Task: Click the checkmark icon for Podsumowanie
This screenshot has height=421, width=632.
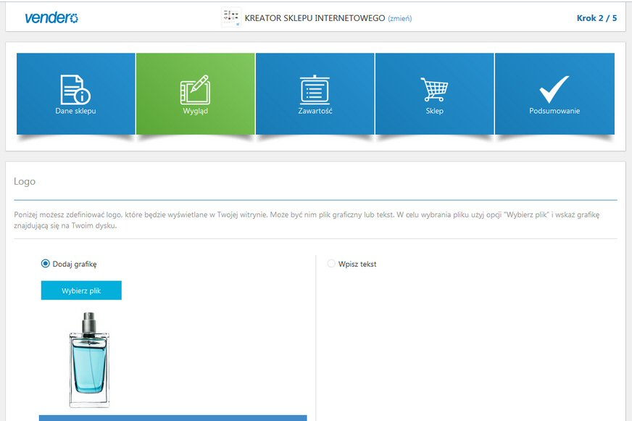Action: [x=554, y=89]
